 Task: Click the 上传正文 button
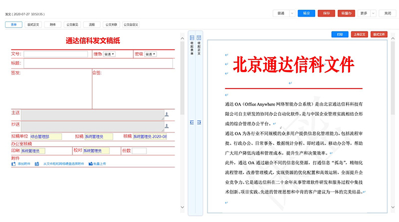click(x=360, y=34)
